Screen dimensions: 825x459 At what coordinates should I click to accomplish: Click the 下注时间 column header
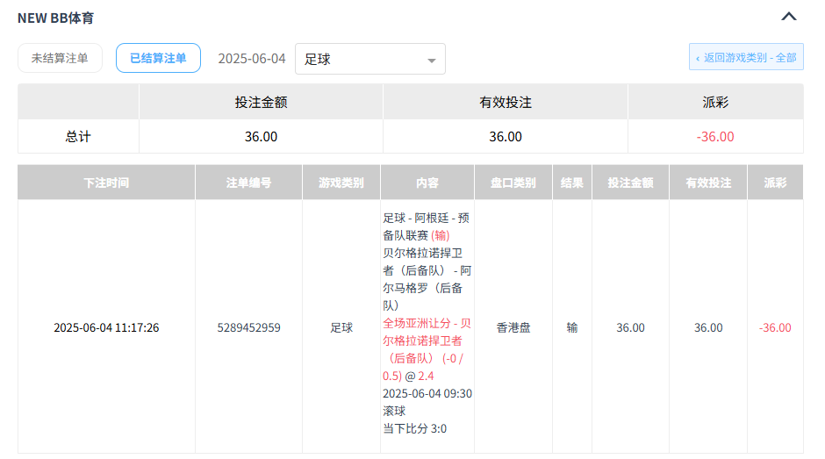pyautogui.click(x=106, y=183)
